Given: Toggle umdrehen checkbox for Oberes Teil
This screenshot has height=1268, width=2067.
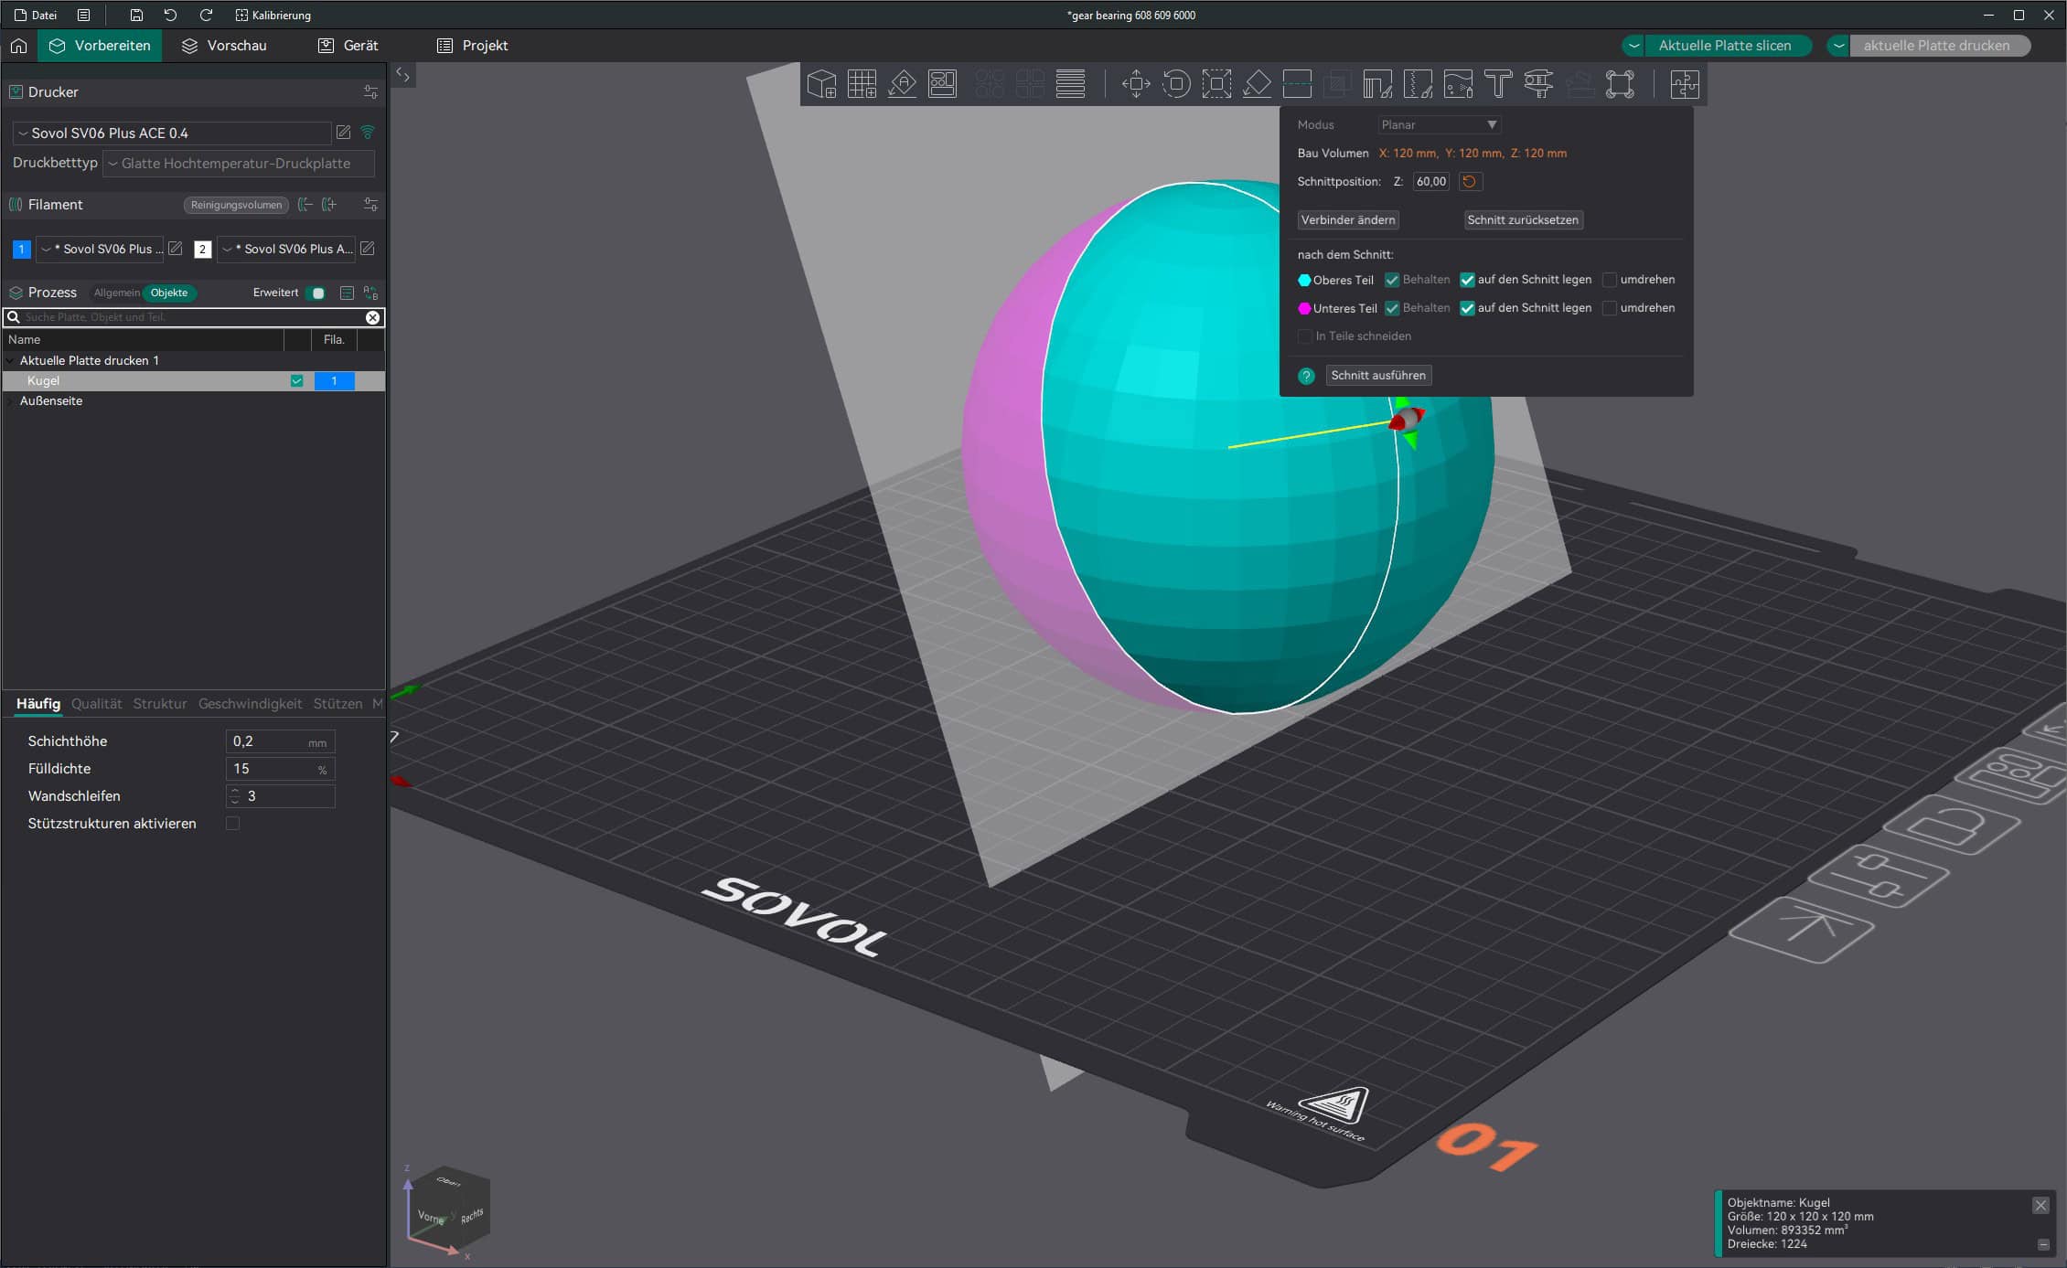Looking at the screenshot, I should pyautogui.click(x=1610, y=280).
